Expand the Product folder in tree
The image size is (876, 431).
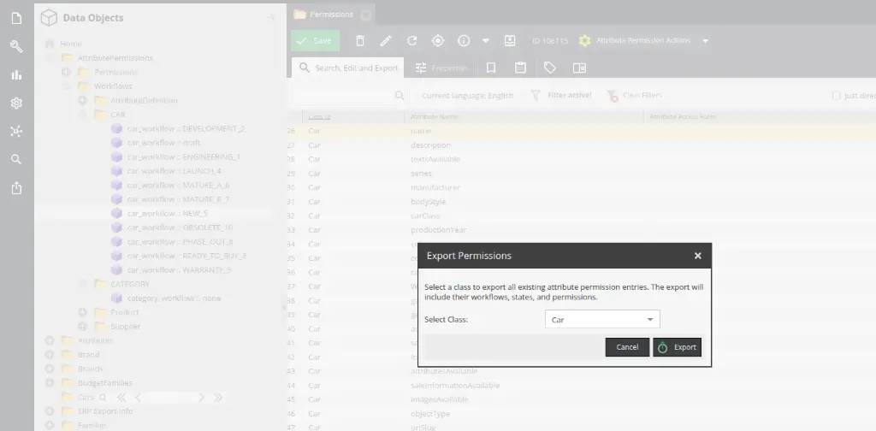(83, 312)
